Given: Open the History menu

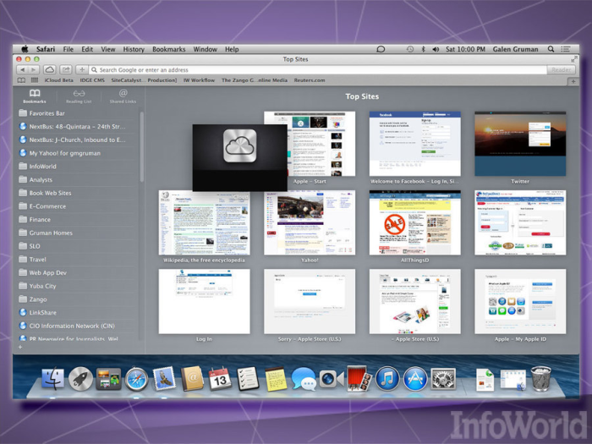Looking at the screenshot, I should click(134, 49).
